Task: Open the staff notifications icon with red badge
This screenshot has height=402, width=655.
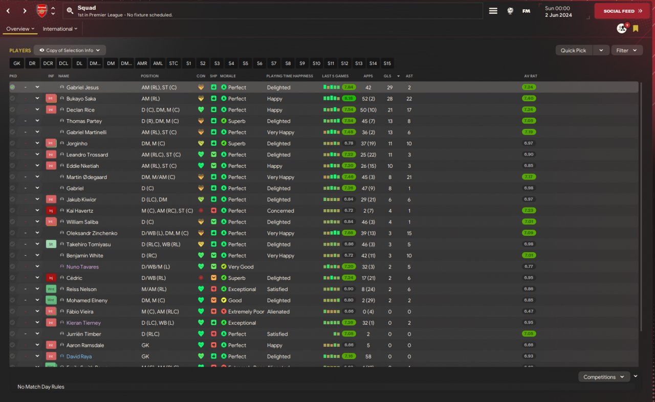Action: click(x=622, y=29)
